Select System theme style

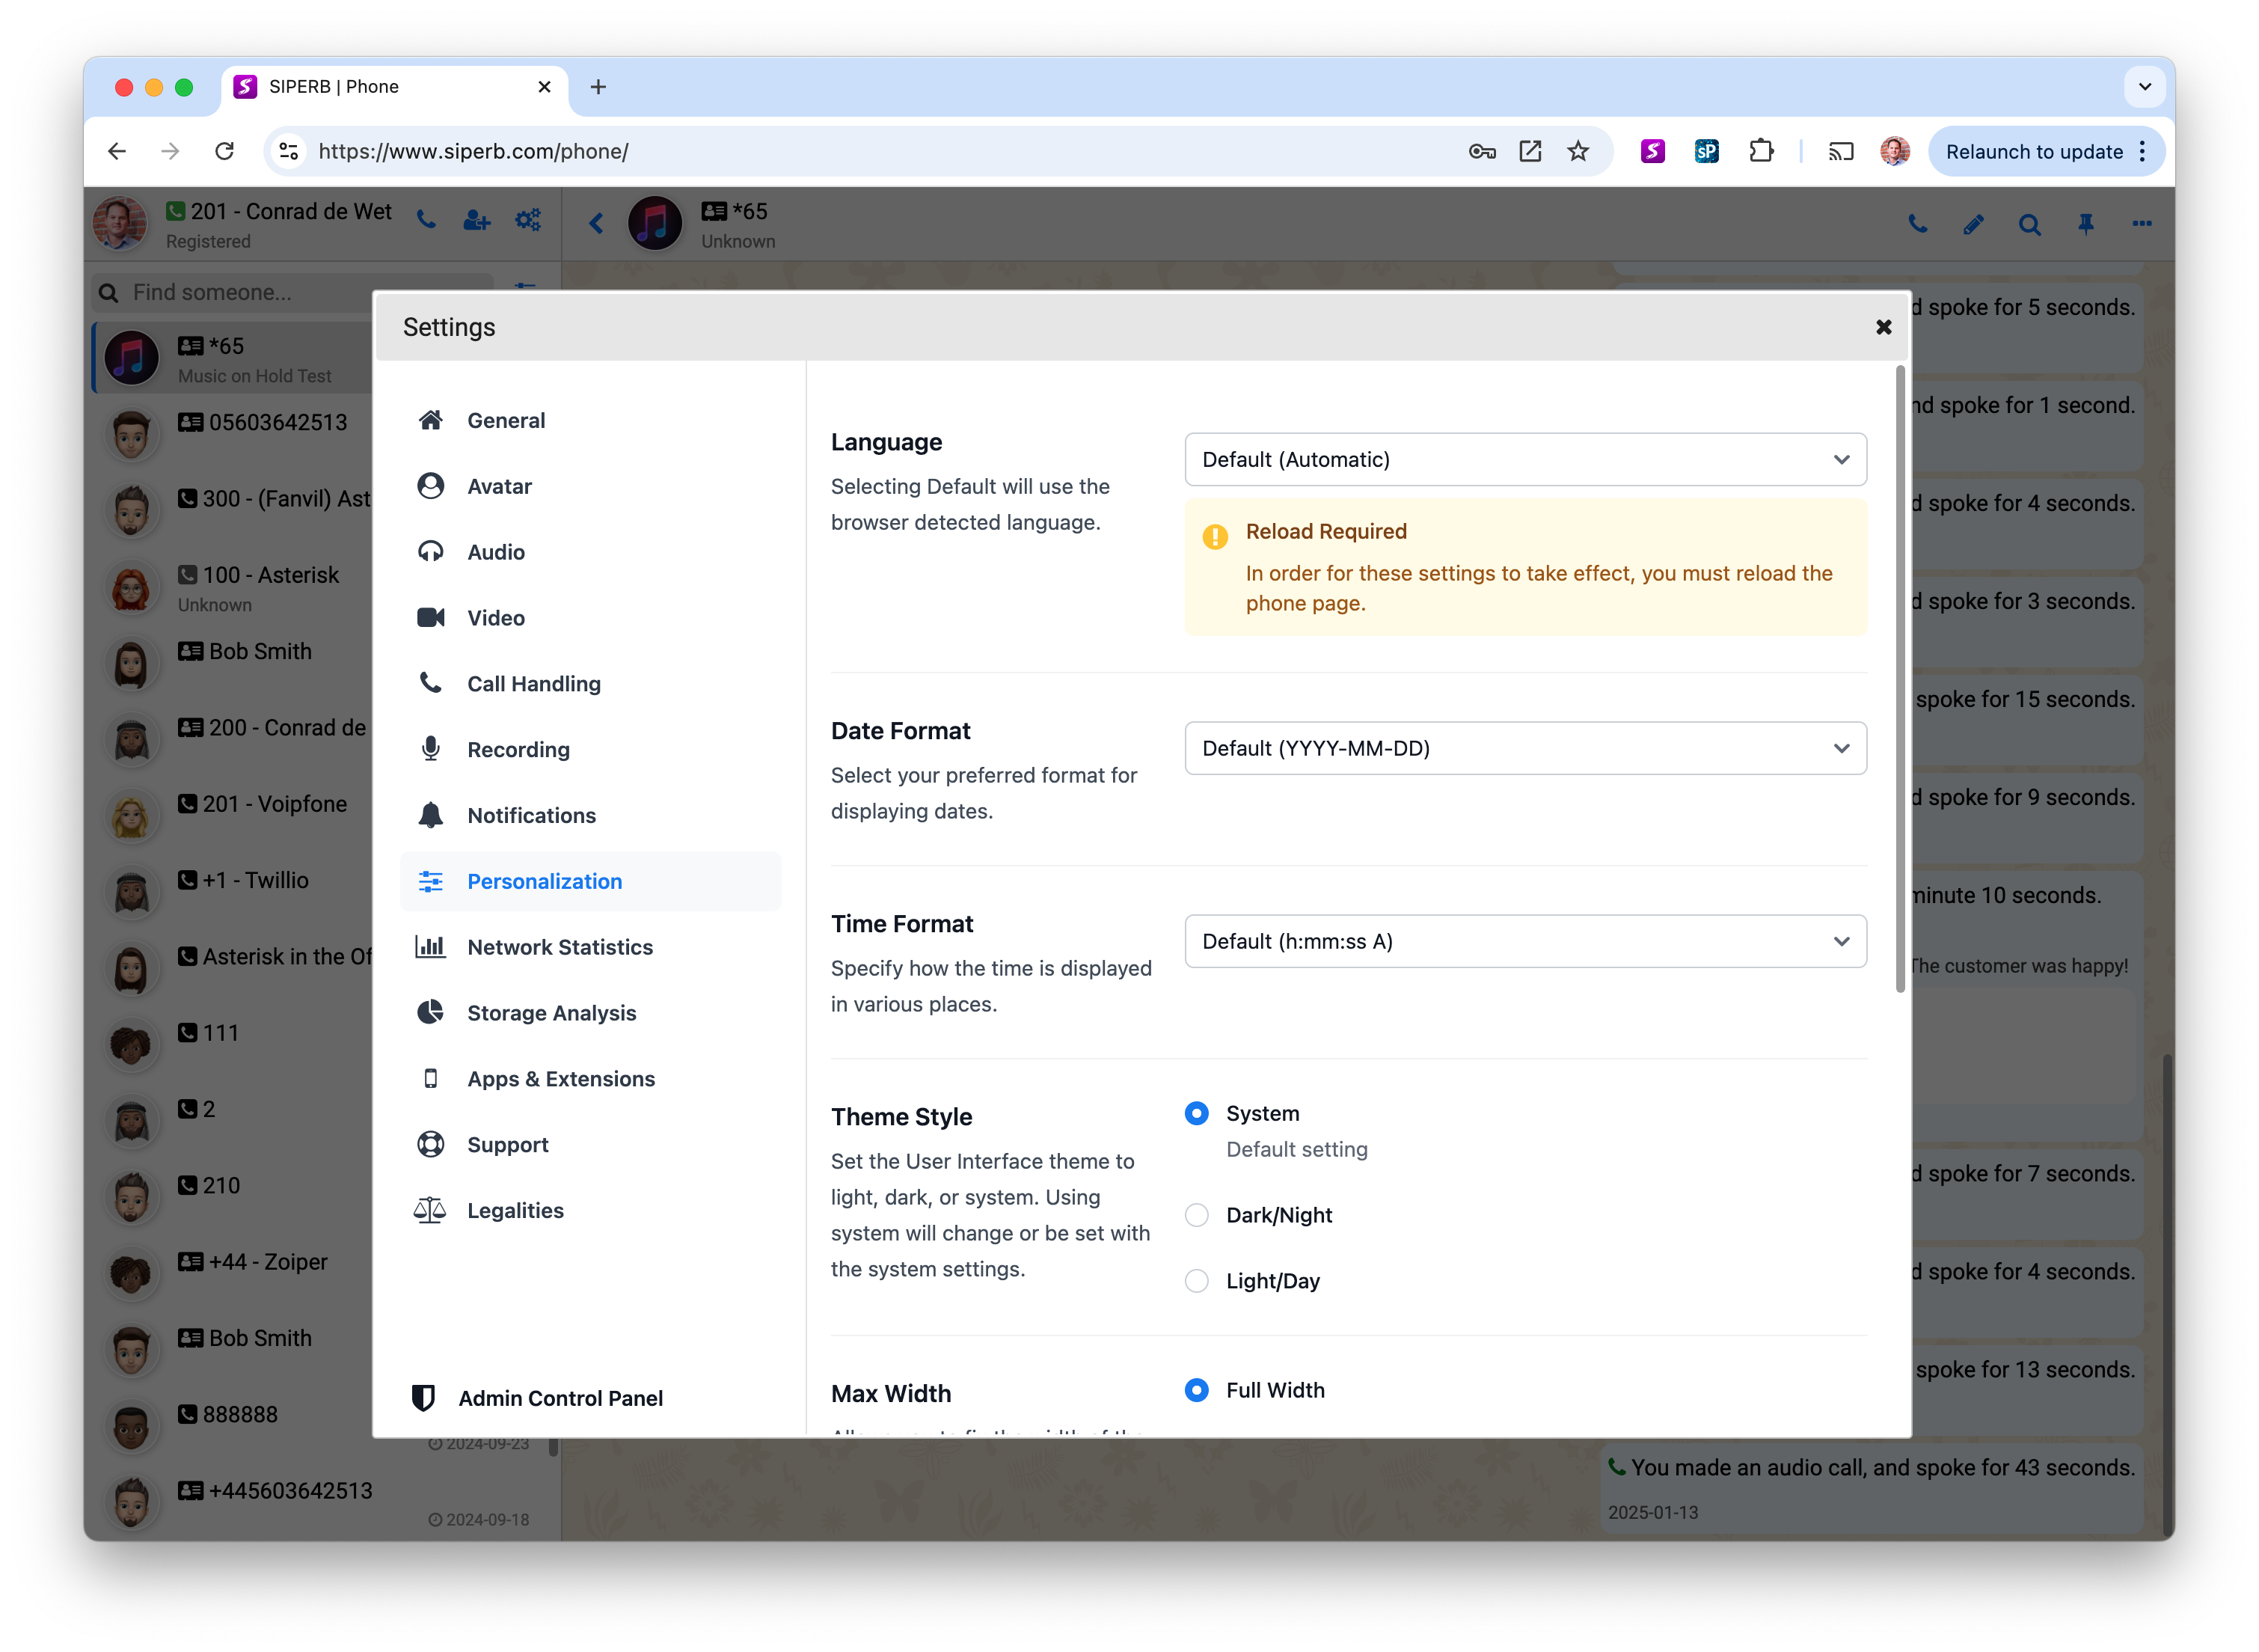(x=1197, y=1113)
